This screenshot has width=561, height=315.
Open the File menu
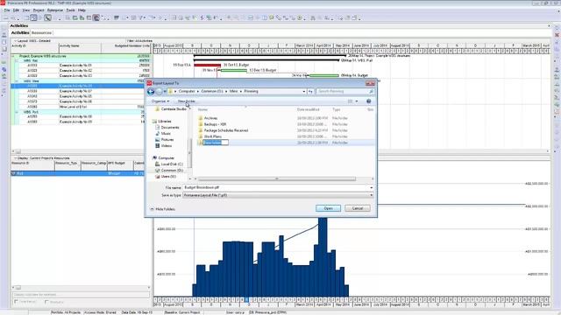pos(7,10)
